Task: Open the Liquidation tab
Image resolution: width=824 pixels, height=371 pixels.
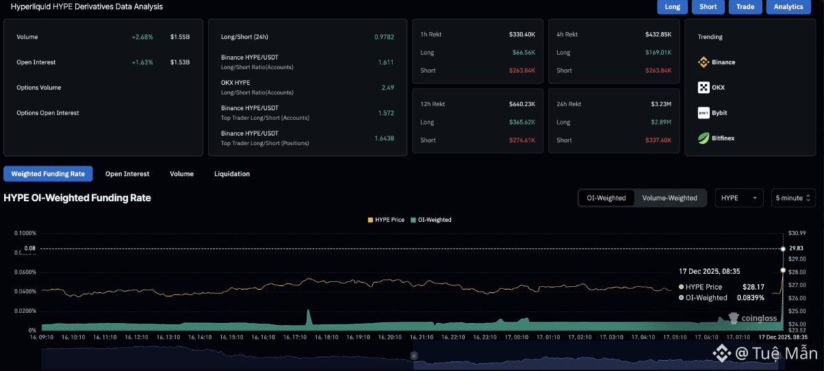Action: [231, 174]
